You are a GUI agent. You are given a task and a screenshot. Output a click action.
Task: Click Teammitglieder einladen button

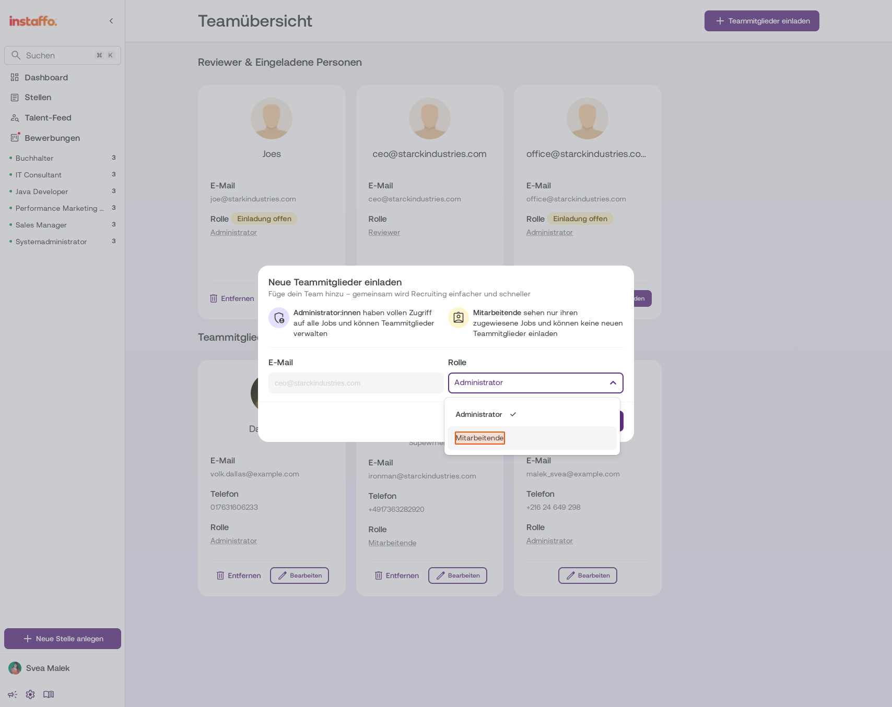[x=762, y=21]
